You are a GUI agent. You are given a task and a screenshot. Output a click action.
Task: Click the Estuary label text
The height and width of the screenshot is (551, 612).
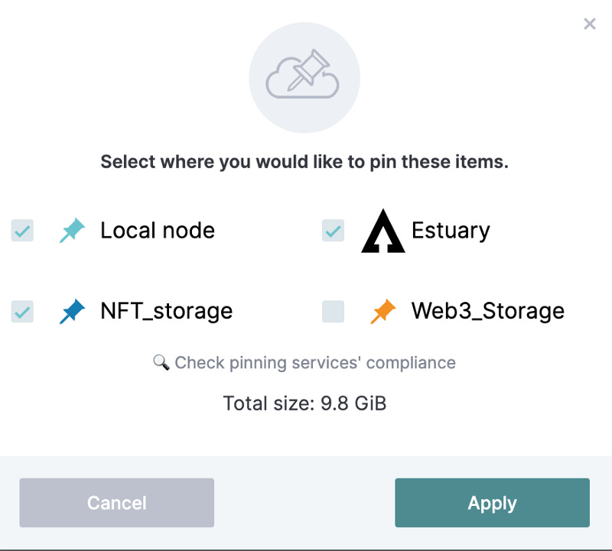(x=451, y=230)
